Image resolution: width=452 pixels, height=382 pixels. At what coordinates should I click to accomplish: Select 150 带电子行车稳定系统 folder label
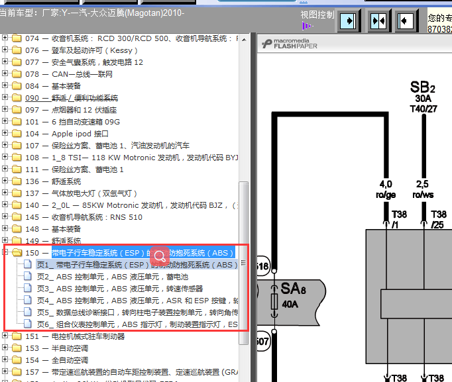[144, 253]
